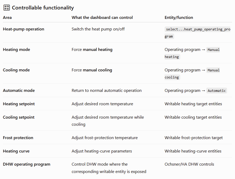Image resolution: width=235 pixels, height=179 pixels.
Task: Click the control knobs icon beside heading
Action: pyautogui.click(x=7, y=8)
